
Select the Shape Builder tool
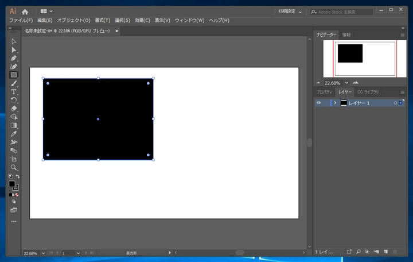(14, 117)
